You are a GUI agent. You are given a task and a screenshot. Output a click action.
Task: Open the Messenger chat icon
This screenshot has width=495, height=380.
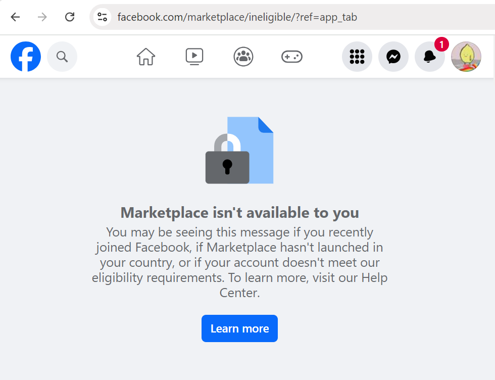point(393,57)
